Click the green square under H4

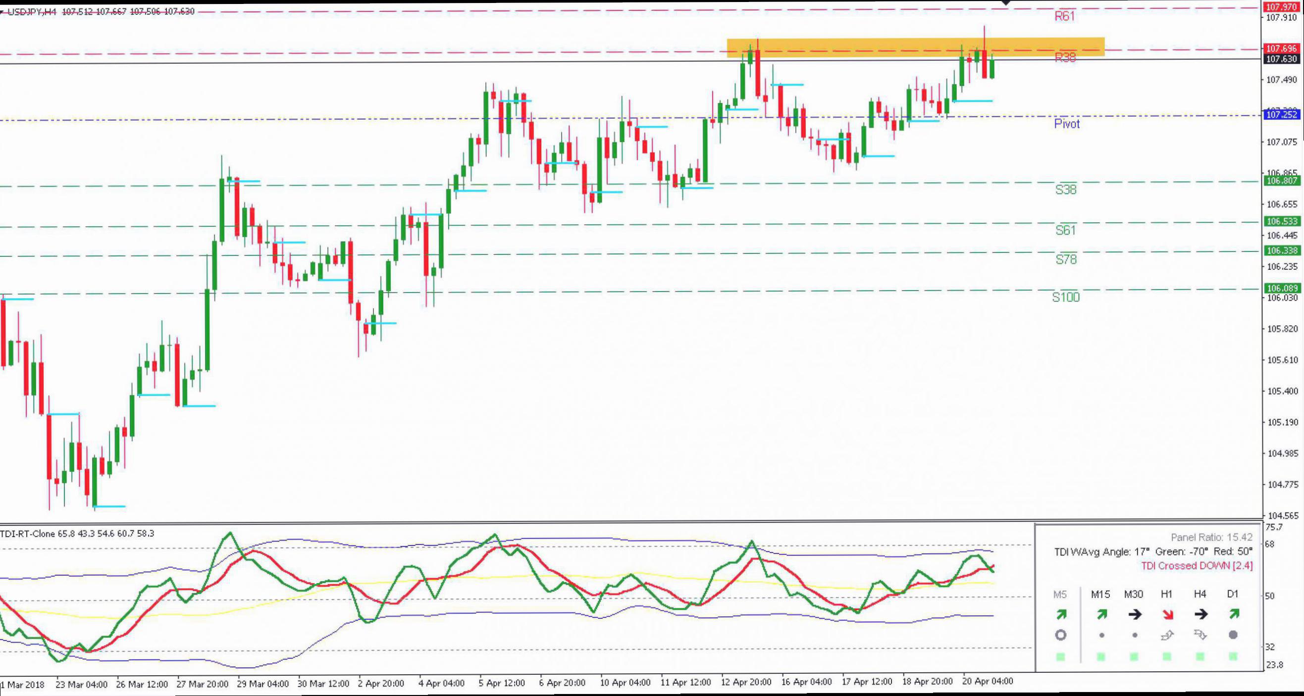coord(1200,656)
